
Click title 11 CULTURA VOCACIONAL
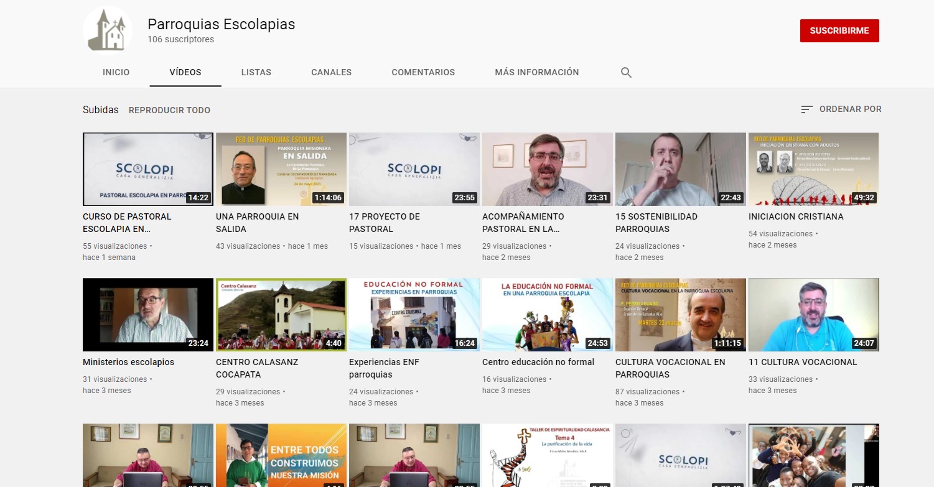pos(803,362)
